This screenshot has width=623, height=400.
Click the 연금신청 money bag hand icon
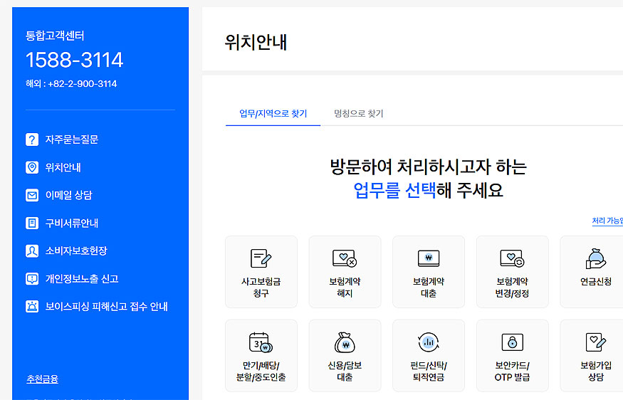595,258
